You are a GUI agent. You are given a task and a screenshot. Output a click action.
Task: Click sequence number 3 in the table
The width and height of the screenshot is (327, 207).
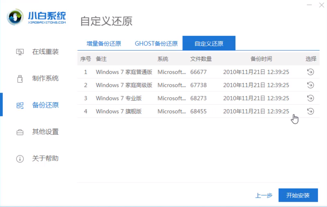[85, 98]
